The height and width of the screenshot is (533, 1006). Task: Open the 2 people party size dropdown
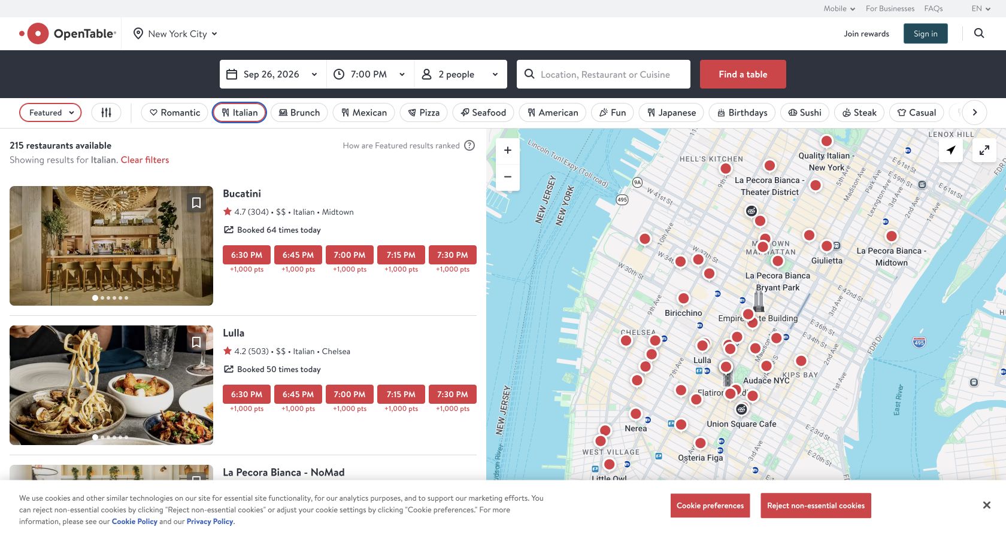(x=461, y=74)
